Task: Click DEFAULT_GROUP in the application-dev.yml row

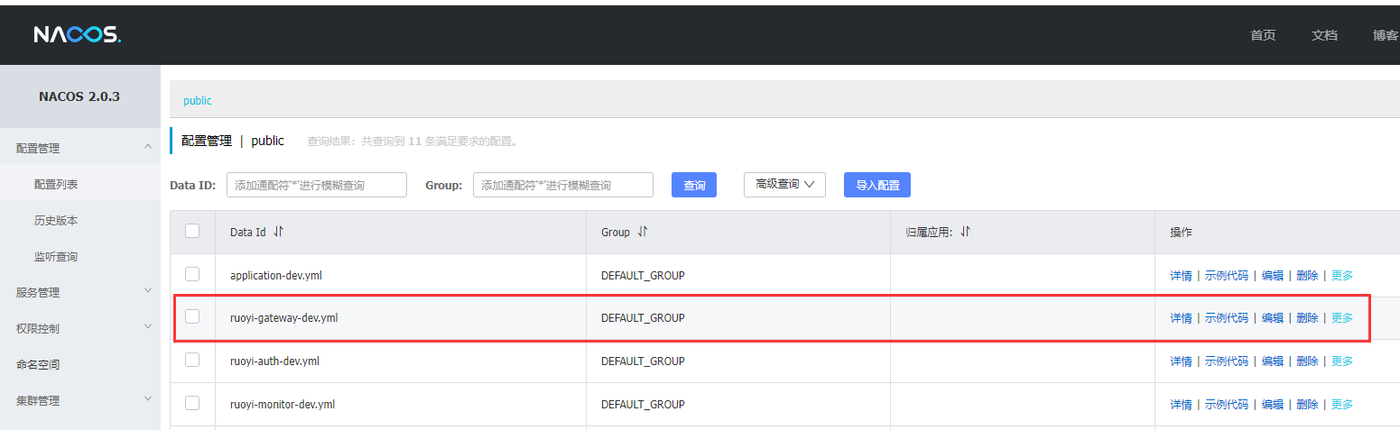Action: [x=643, y=276]
